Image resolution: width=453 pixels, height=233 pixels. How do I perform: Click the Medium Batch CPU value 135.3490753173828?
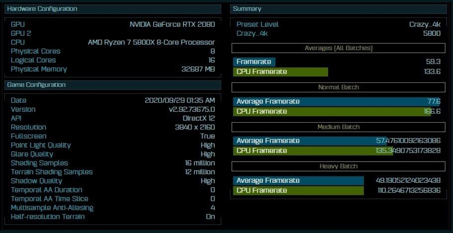tap(408, 151)
